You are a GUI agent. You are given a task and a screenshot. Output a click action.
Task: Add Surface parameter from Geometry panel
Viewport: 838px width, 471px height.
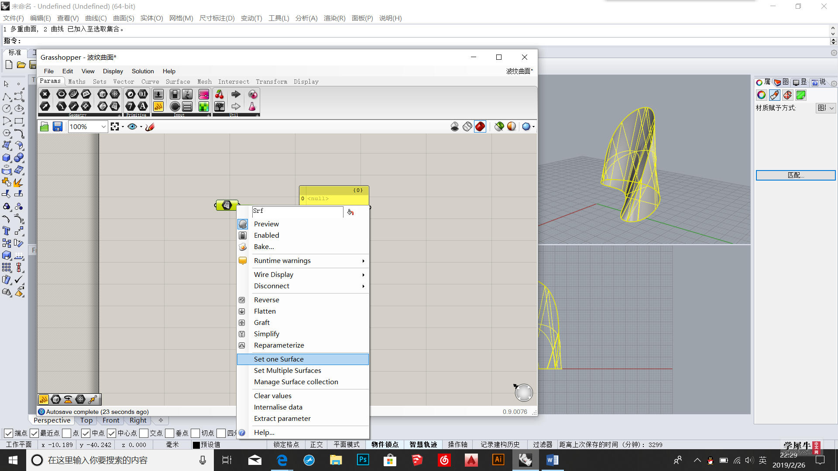coord(115,106)
